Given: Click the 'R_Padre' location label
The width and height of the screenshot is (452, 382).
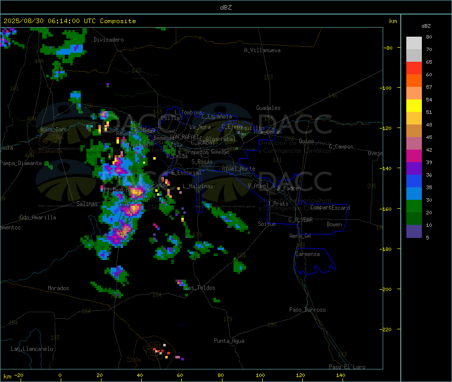Looking at the screenshot, I should (288, 188).
